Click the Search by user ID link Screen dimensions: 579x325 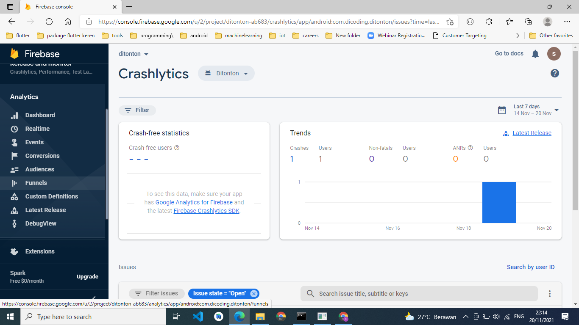pos(531,267)
